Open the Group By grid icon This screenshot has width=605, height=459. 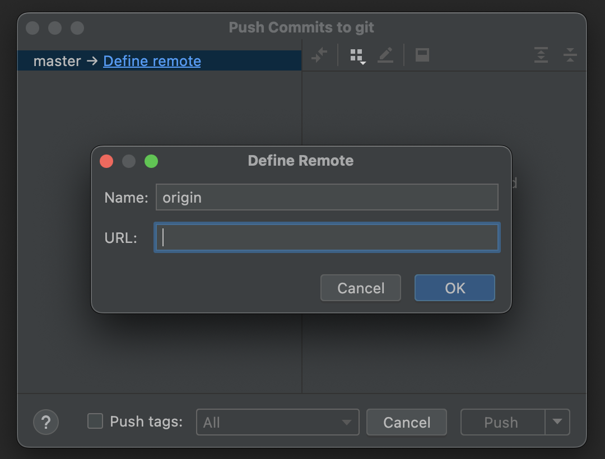[x=357, y=55]
